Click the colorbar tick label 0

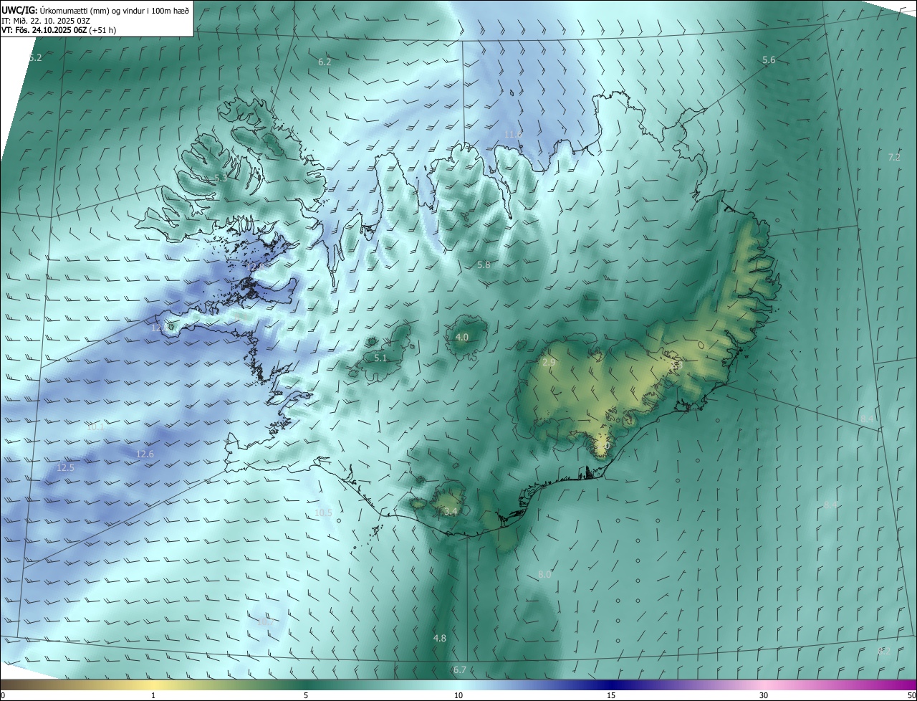click(3, 695)
